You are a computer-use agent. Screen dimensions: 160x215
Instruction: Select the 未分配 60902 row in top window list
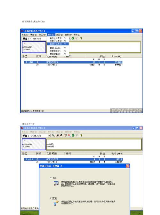(73, 65)
